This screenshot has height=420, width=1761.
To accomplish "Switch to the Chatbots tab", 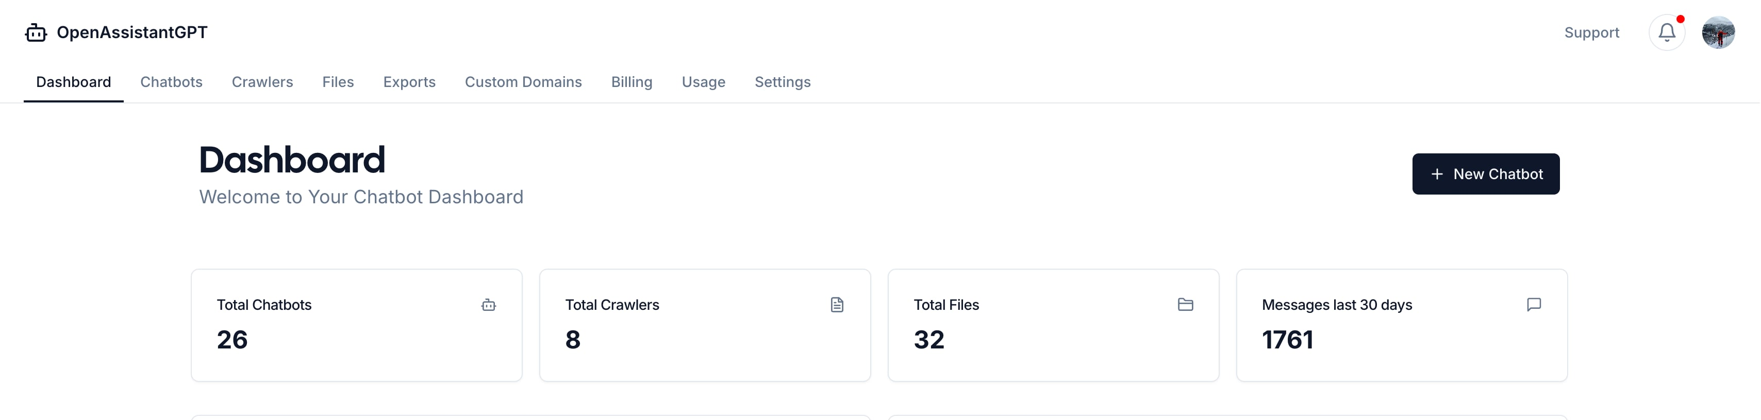I will pyautogui.click(x=171, y=82).
